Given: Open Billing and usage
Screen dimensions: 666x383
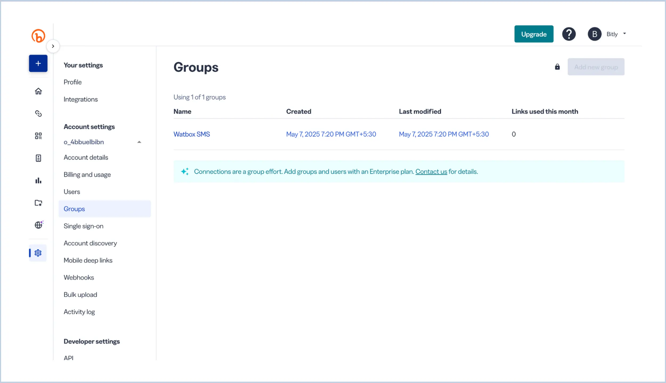Looking at the screenshot, I should pyautogui.click(x=87, y=175).
